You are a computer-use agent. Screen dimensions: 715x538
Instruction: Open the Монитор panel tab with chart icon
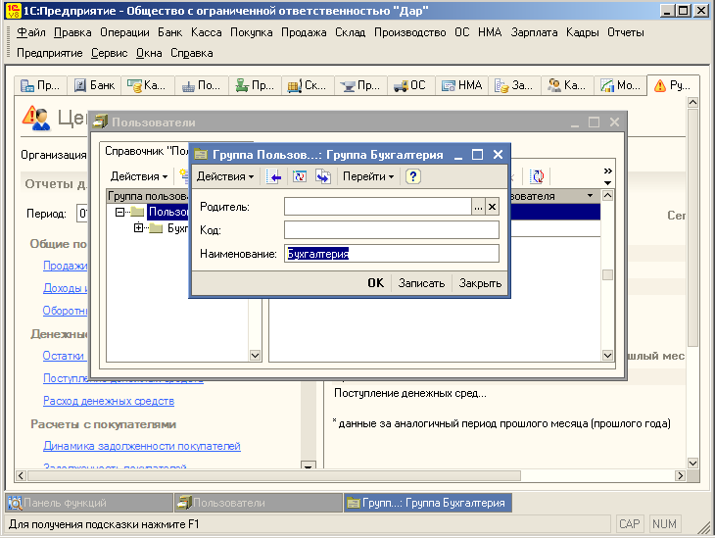point(620,85)
